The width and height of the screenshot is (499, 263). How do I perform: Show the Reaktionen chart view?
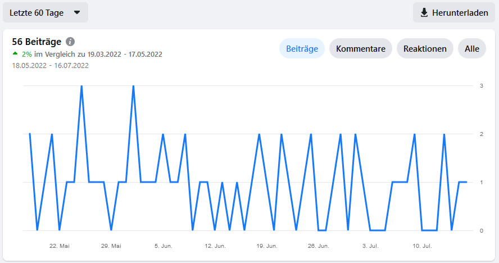(425, 49)
